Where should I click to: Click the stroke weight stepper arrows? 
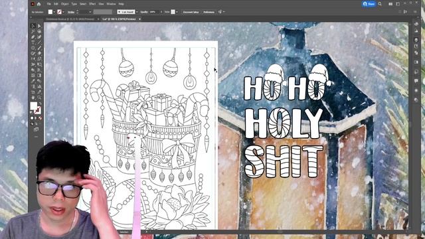[78, 12]
